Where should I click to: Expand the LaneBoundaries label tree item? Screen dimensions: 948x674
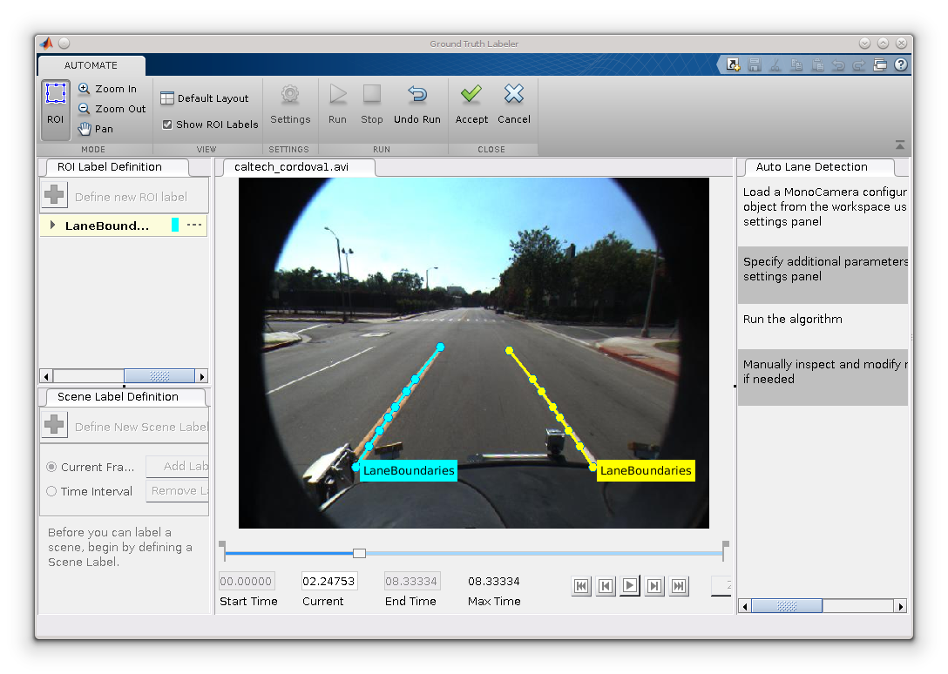click(53, 226)
